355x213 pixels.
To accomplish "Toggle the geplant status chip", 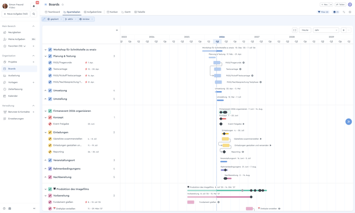I will (x=53, y=19).
